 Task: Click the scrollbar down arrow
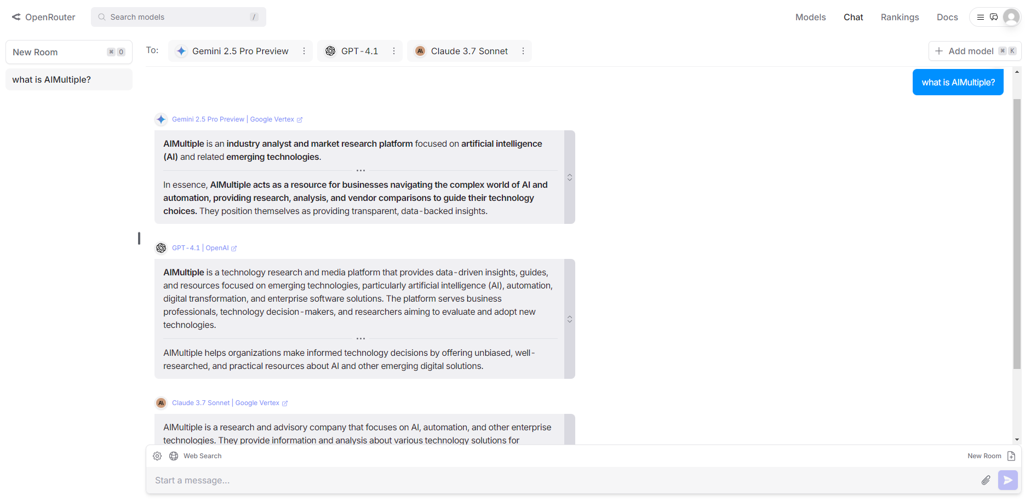click(x=1017, y=440)
